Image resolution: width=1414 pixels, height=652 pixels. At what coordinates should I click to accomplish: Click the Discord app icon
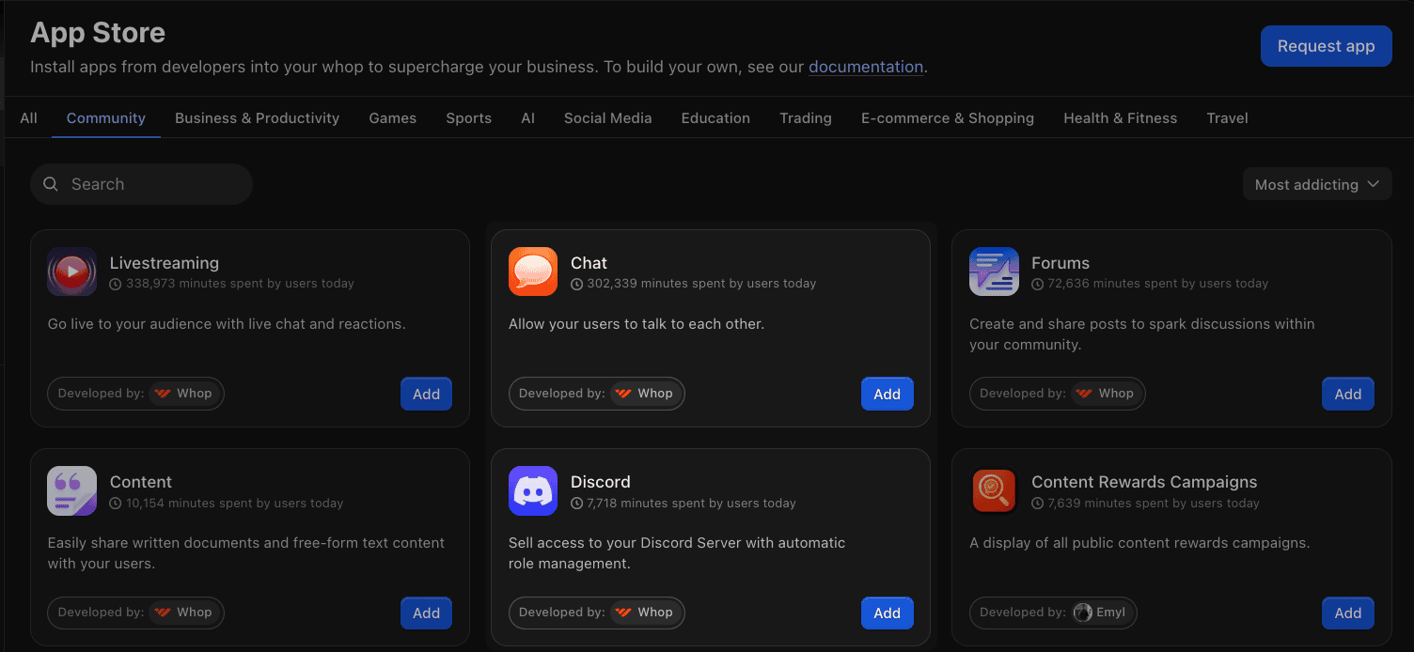click(x=533, y=490)
